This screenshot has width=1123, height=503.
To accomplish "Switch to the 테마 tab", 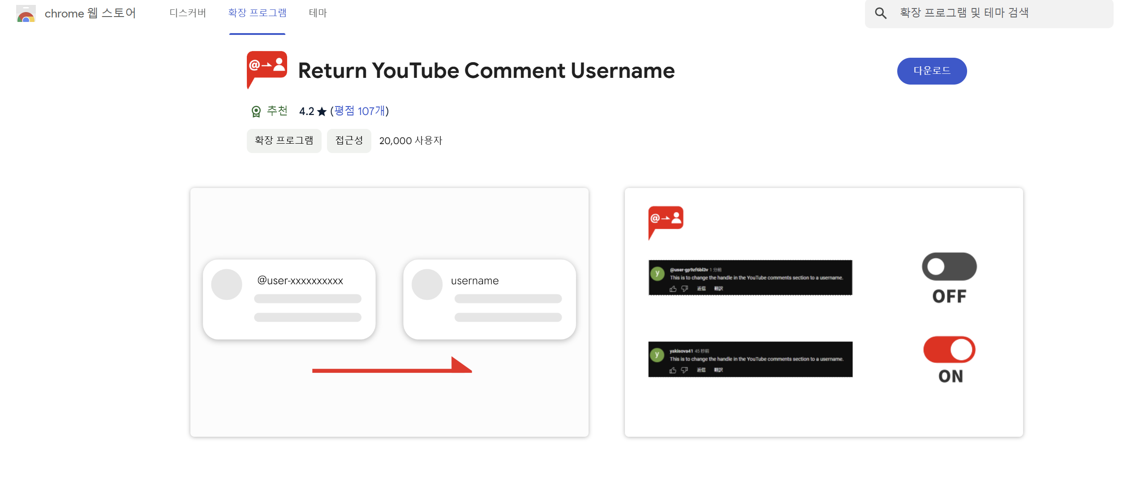I will pos(318,13).
